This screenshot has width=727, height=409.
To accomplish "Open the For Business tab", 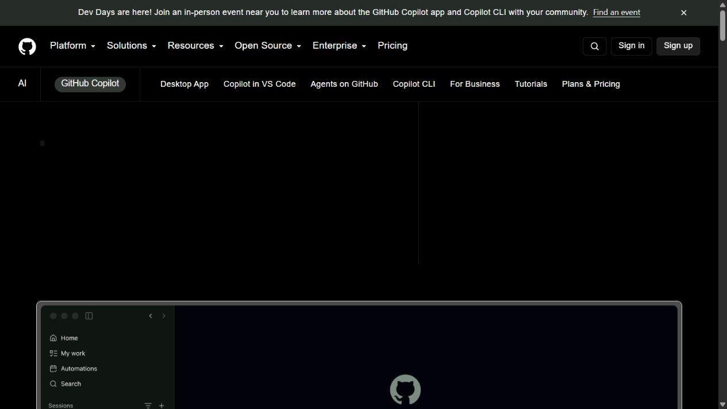I will 475,84.
